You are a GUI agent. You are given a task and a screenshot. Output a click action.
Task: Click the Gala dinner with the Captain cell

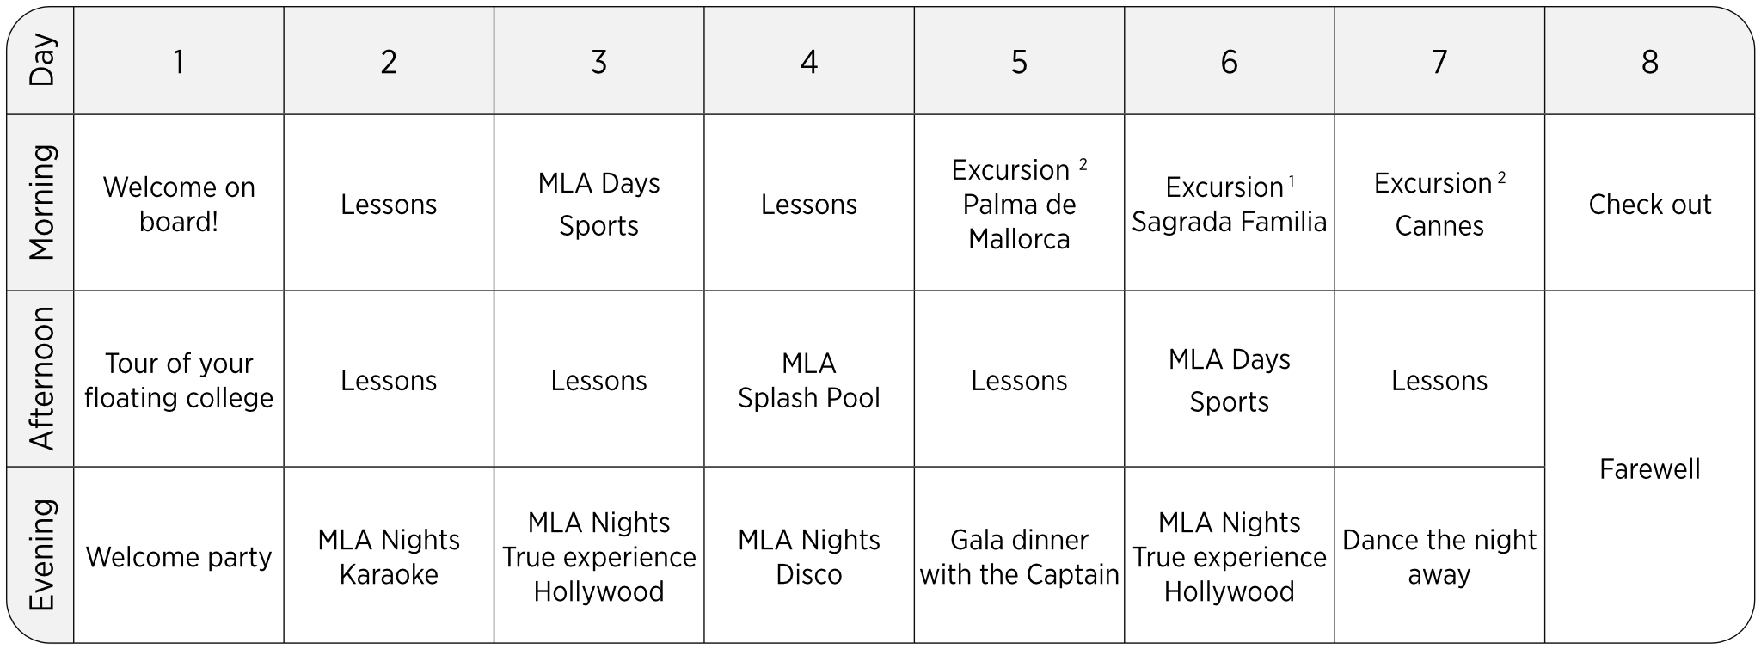pos(1019,557)
